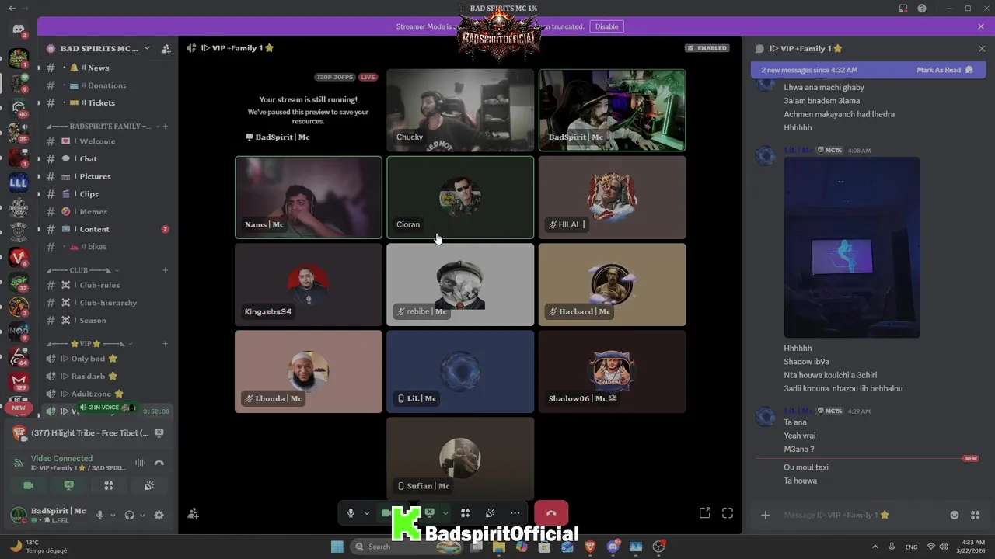Toggle screen share in call control bar
Image resolution: width=995 pixels, height=559 pixels.
coord(429,513)
